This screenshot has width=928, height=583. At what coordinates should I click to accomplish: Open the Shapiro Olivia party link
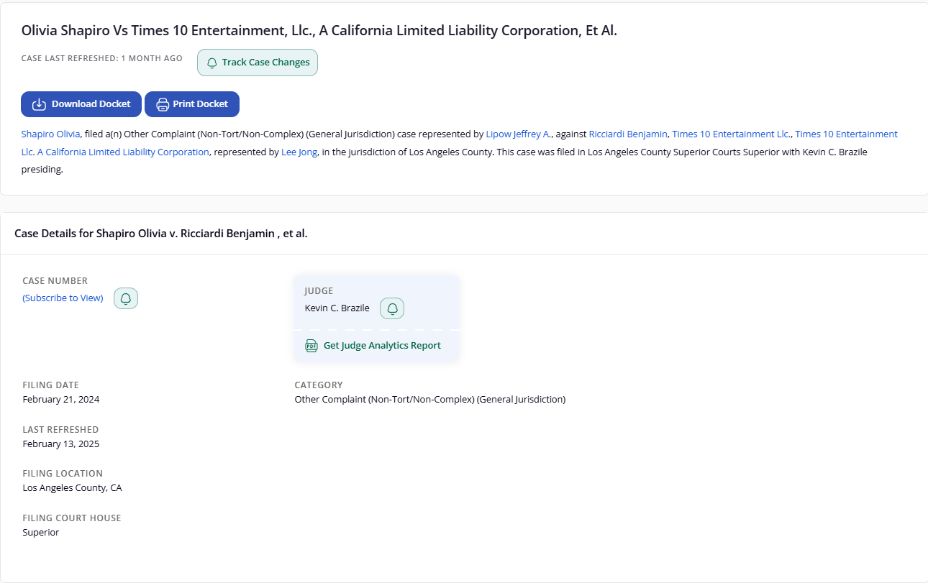50,134
